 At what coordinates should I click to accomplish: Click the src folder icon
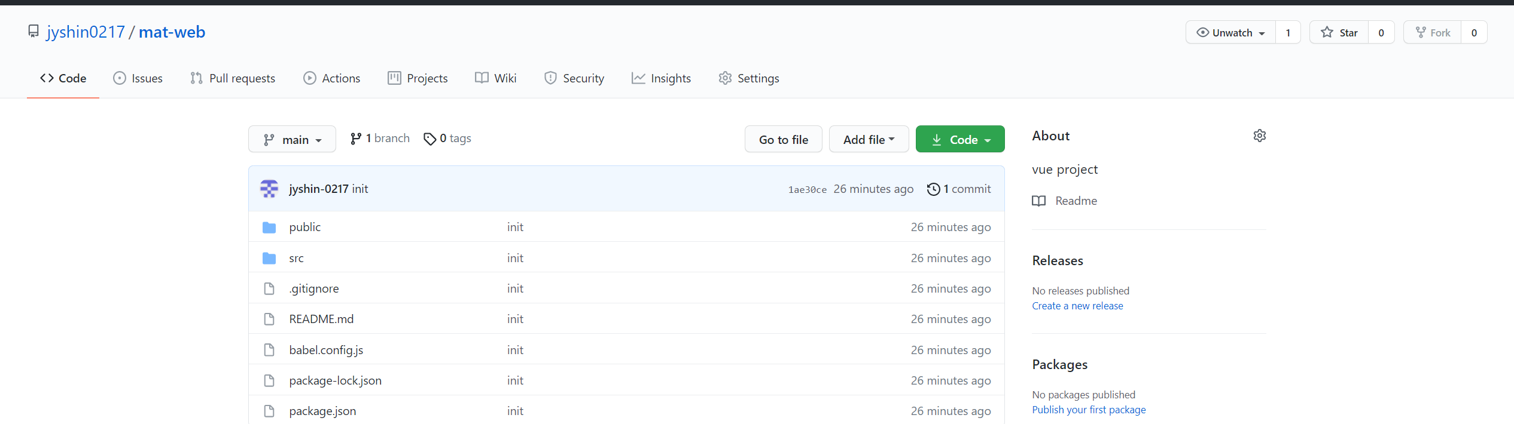269,258
